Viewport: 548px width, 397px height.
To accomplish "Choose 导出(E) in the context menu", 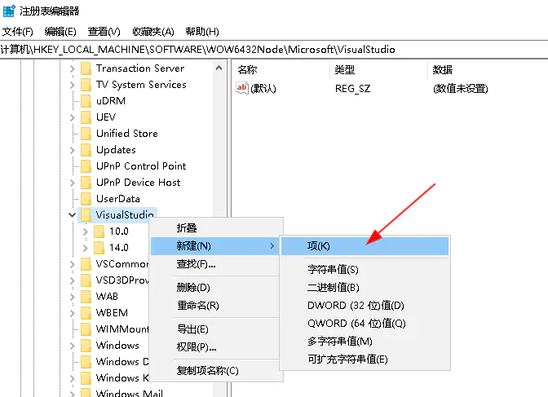I will (217, 329).
